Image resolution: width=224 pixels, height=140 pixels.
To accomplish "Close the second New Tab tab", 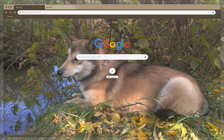I will pos(74,7).
